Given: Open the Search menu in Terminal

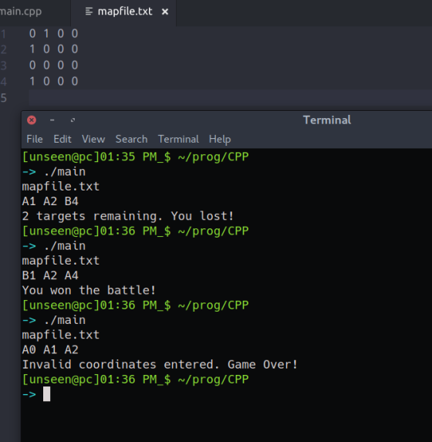Looking at the screenshot, I should 131,139.
